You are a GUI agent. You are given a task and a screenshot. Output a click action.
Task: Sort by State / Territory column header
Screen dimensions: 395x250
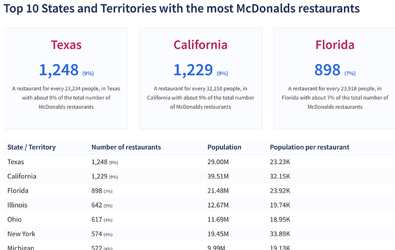[31, 147]
